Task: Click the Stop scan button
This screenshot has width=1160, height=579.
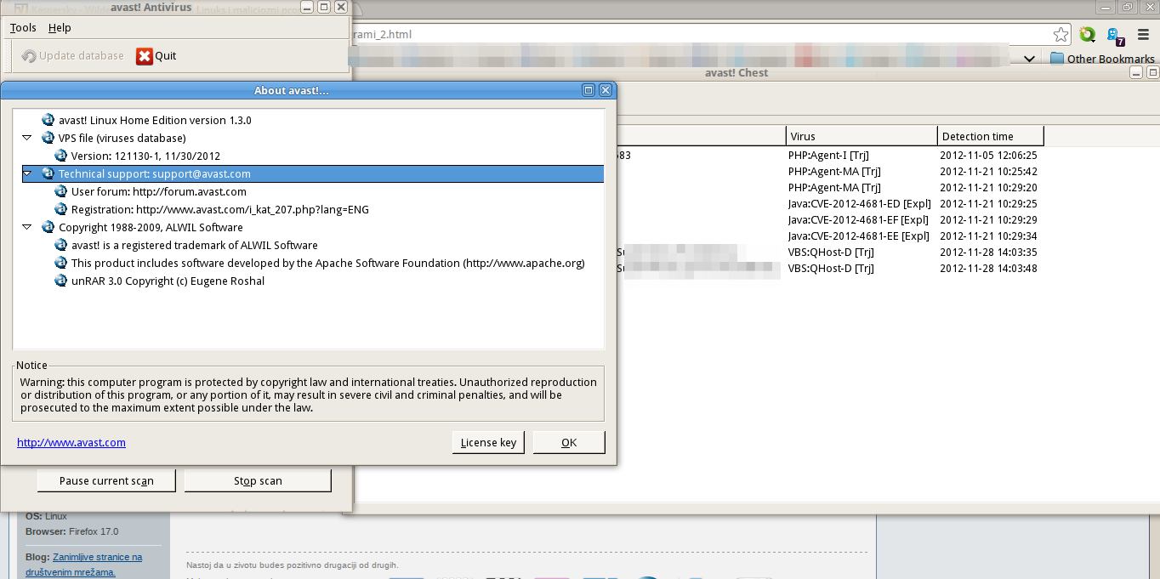Action: point(258,480)
